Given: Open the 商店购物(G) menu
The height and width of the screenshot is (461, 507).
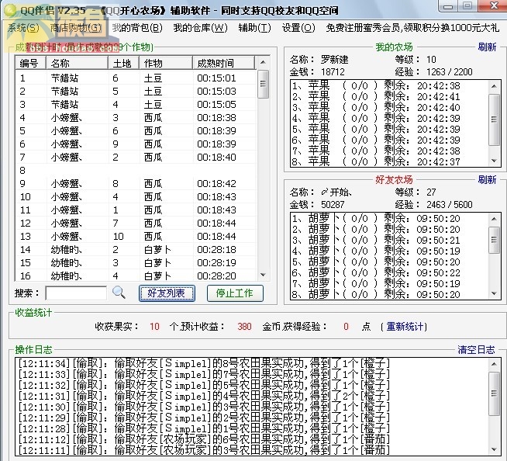Looking at the screenshot, I should (76, 28).
